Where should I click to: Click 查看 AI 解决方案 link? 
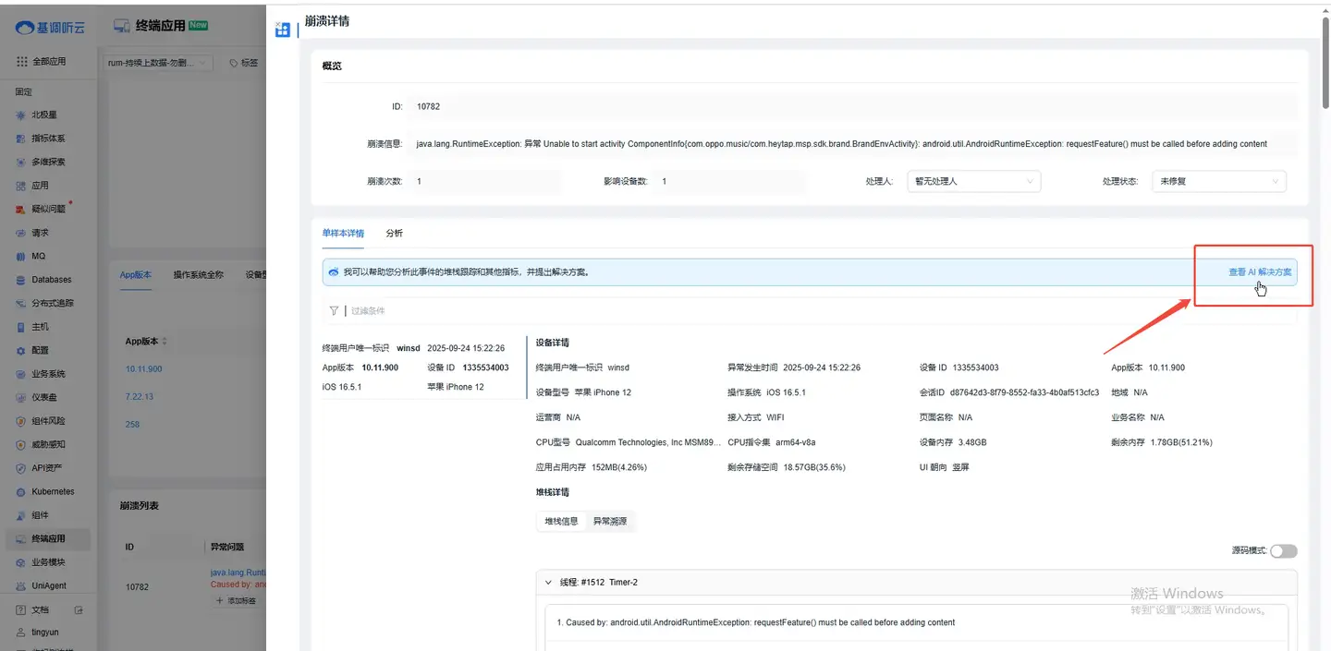[x=1259, y=272]
